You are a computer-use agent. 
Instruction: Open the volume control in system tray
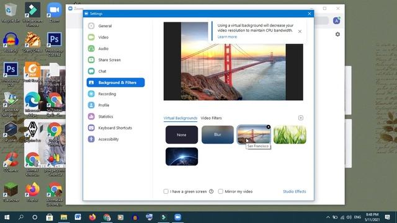[x=349, y=217]
